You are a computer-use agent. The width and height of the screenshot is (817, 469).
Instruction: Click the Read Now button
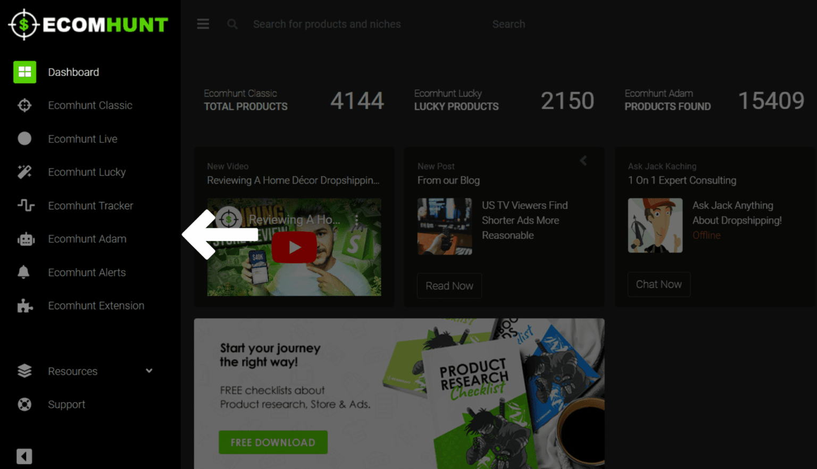point(449,286)
